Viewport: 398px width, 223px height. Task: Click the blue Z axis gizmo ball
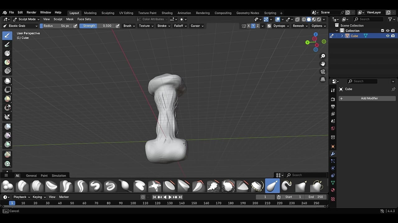(x=316, y=34)
